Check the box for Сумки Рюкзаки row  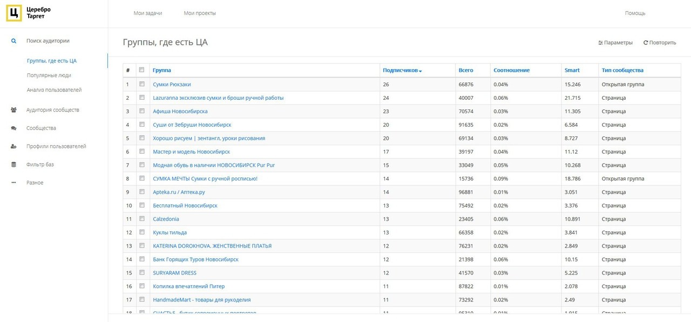click(142, 84)
